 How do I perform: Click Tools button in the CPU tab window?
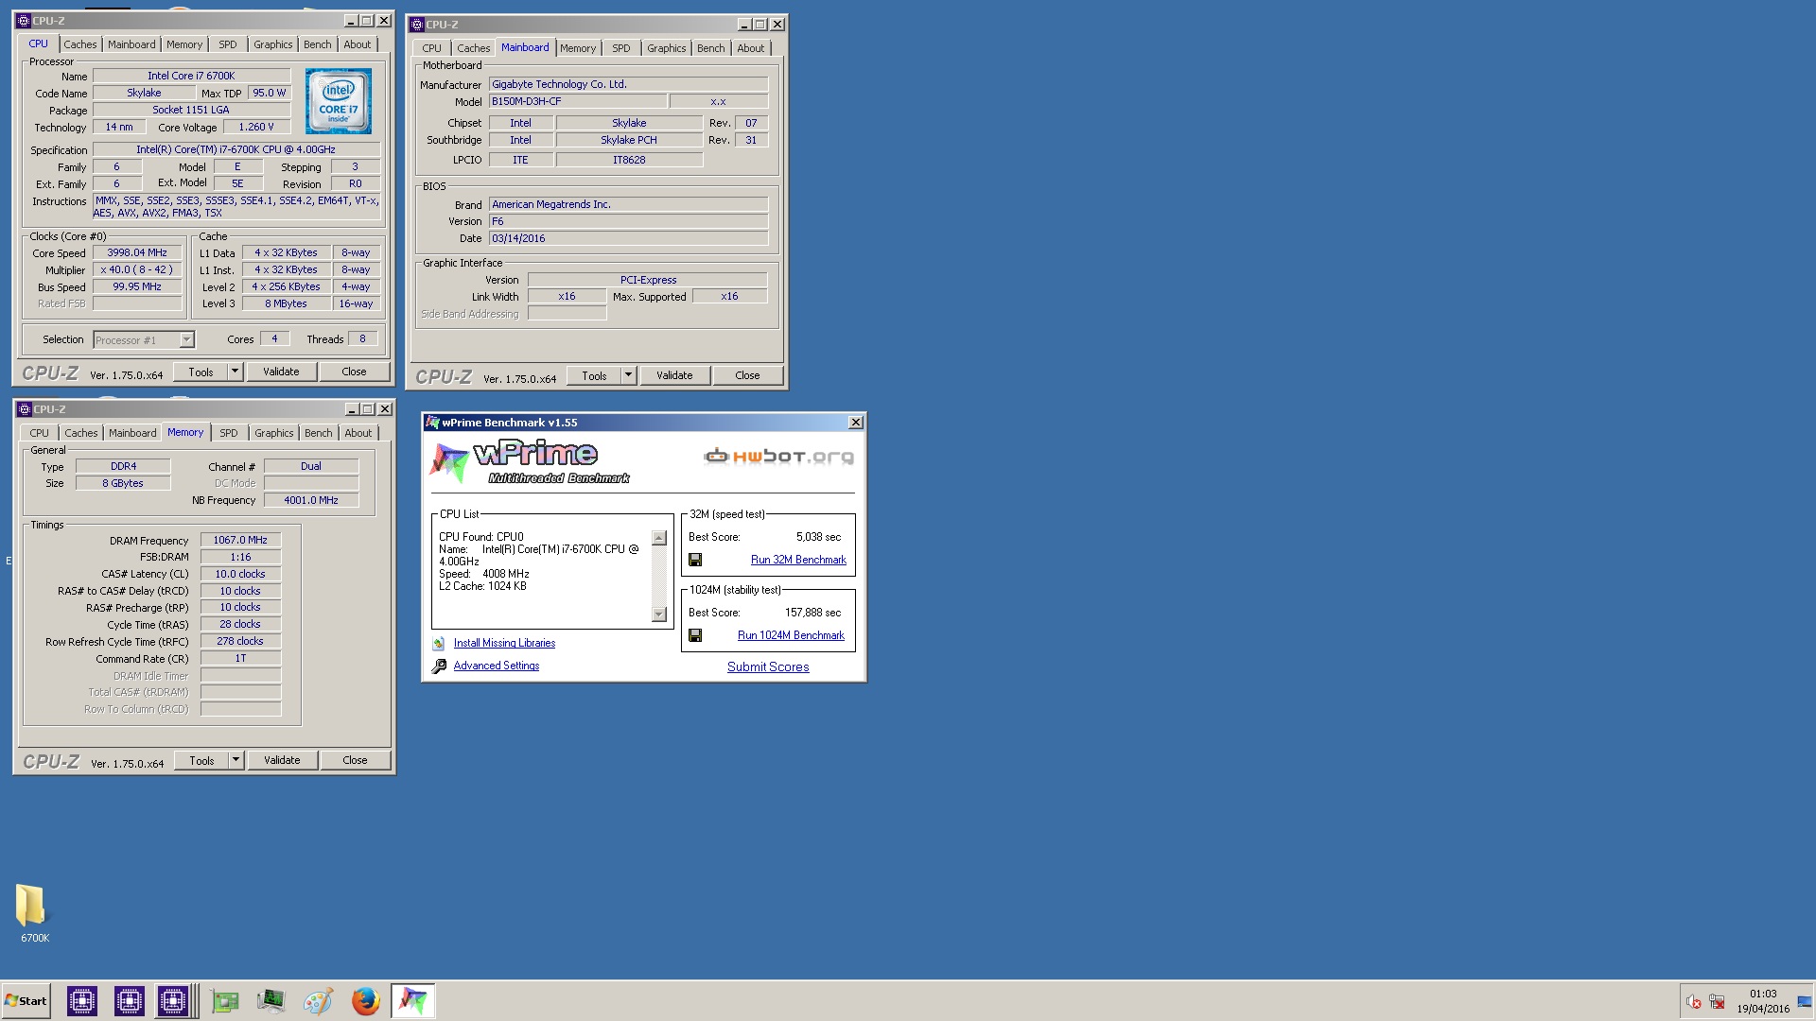[x=201, y=372]
